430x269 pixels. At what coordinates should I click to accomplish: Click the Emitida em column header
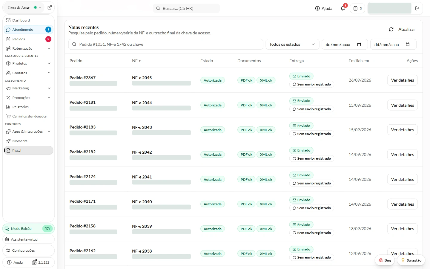[x=359, y=61]
